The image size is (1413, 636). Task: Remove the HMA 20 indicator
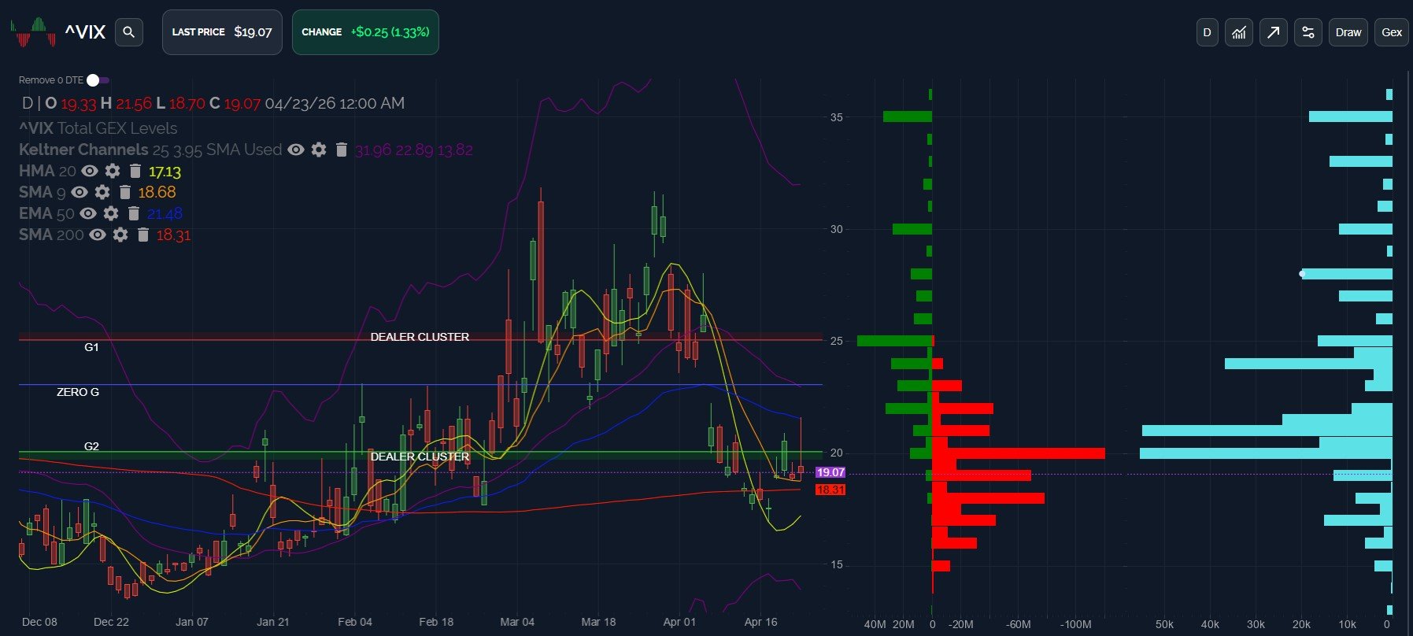coord(135,171)
